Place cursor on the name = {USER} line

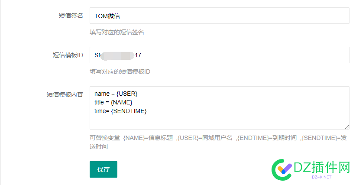[x=116, y=94]
